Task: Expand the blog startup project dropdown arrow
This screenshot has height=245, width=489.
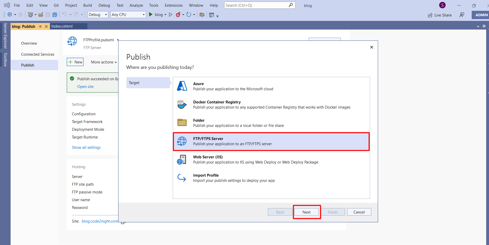Action: click(165, 15)
